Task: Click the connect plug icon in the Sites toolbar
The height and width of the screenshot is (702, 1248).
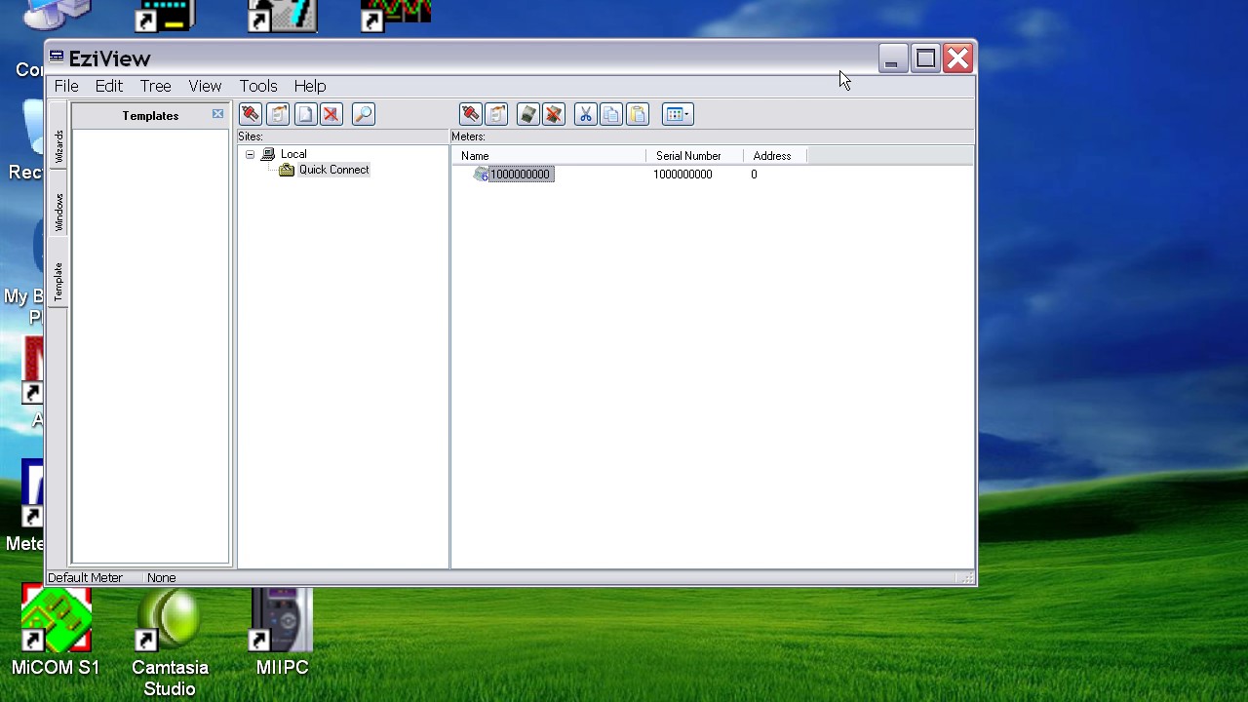Action: click(251, 114)
